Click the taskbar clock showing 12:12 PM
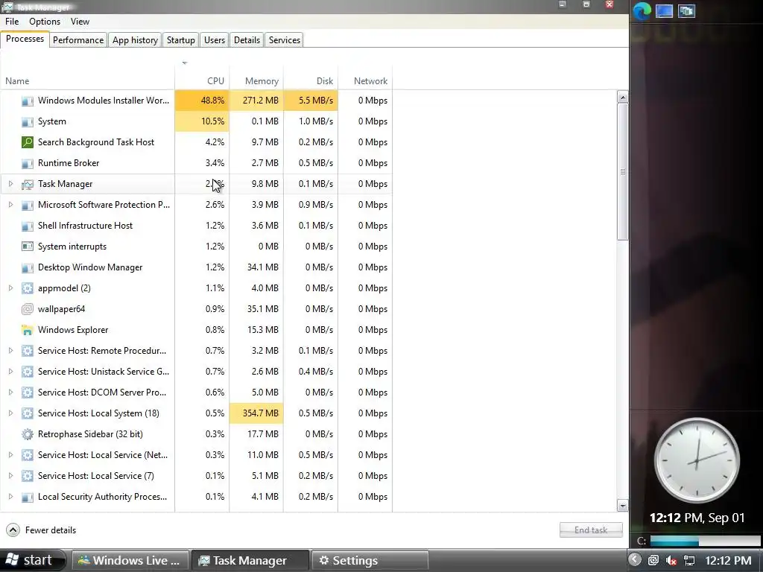 (x=728, y=560)
